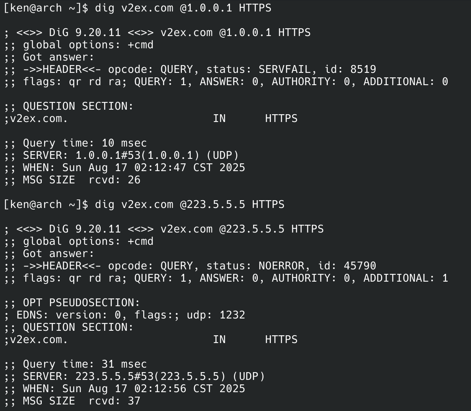This screenshot has height=411, width=471.
Task: Click the 'Query time: 10 msec' line
Action: tap(85, 143)
